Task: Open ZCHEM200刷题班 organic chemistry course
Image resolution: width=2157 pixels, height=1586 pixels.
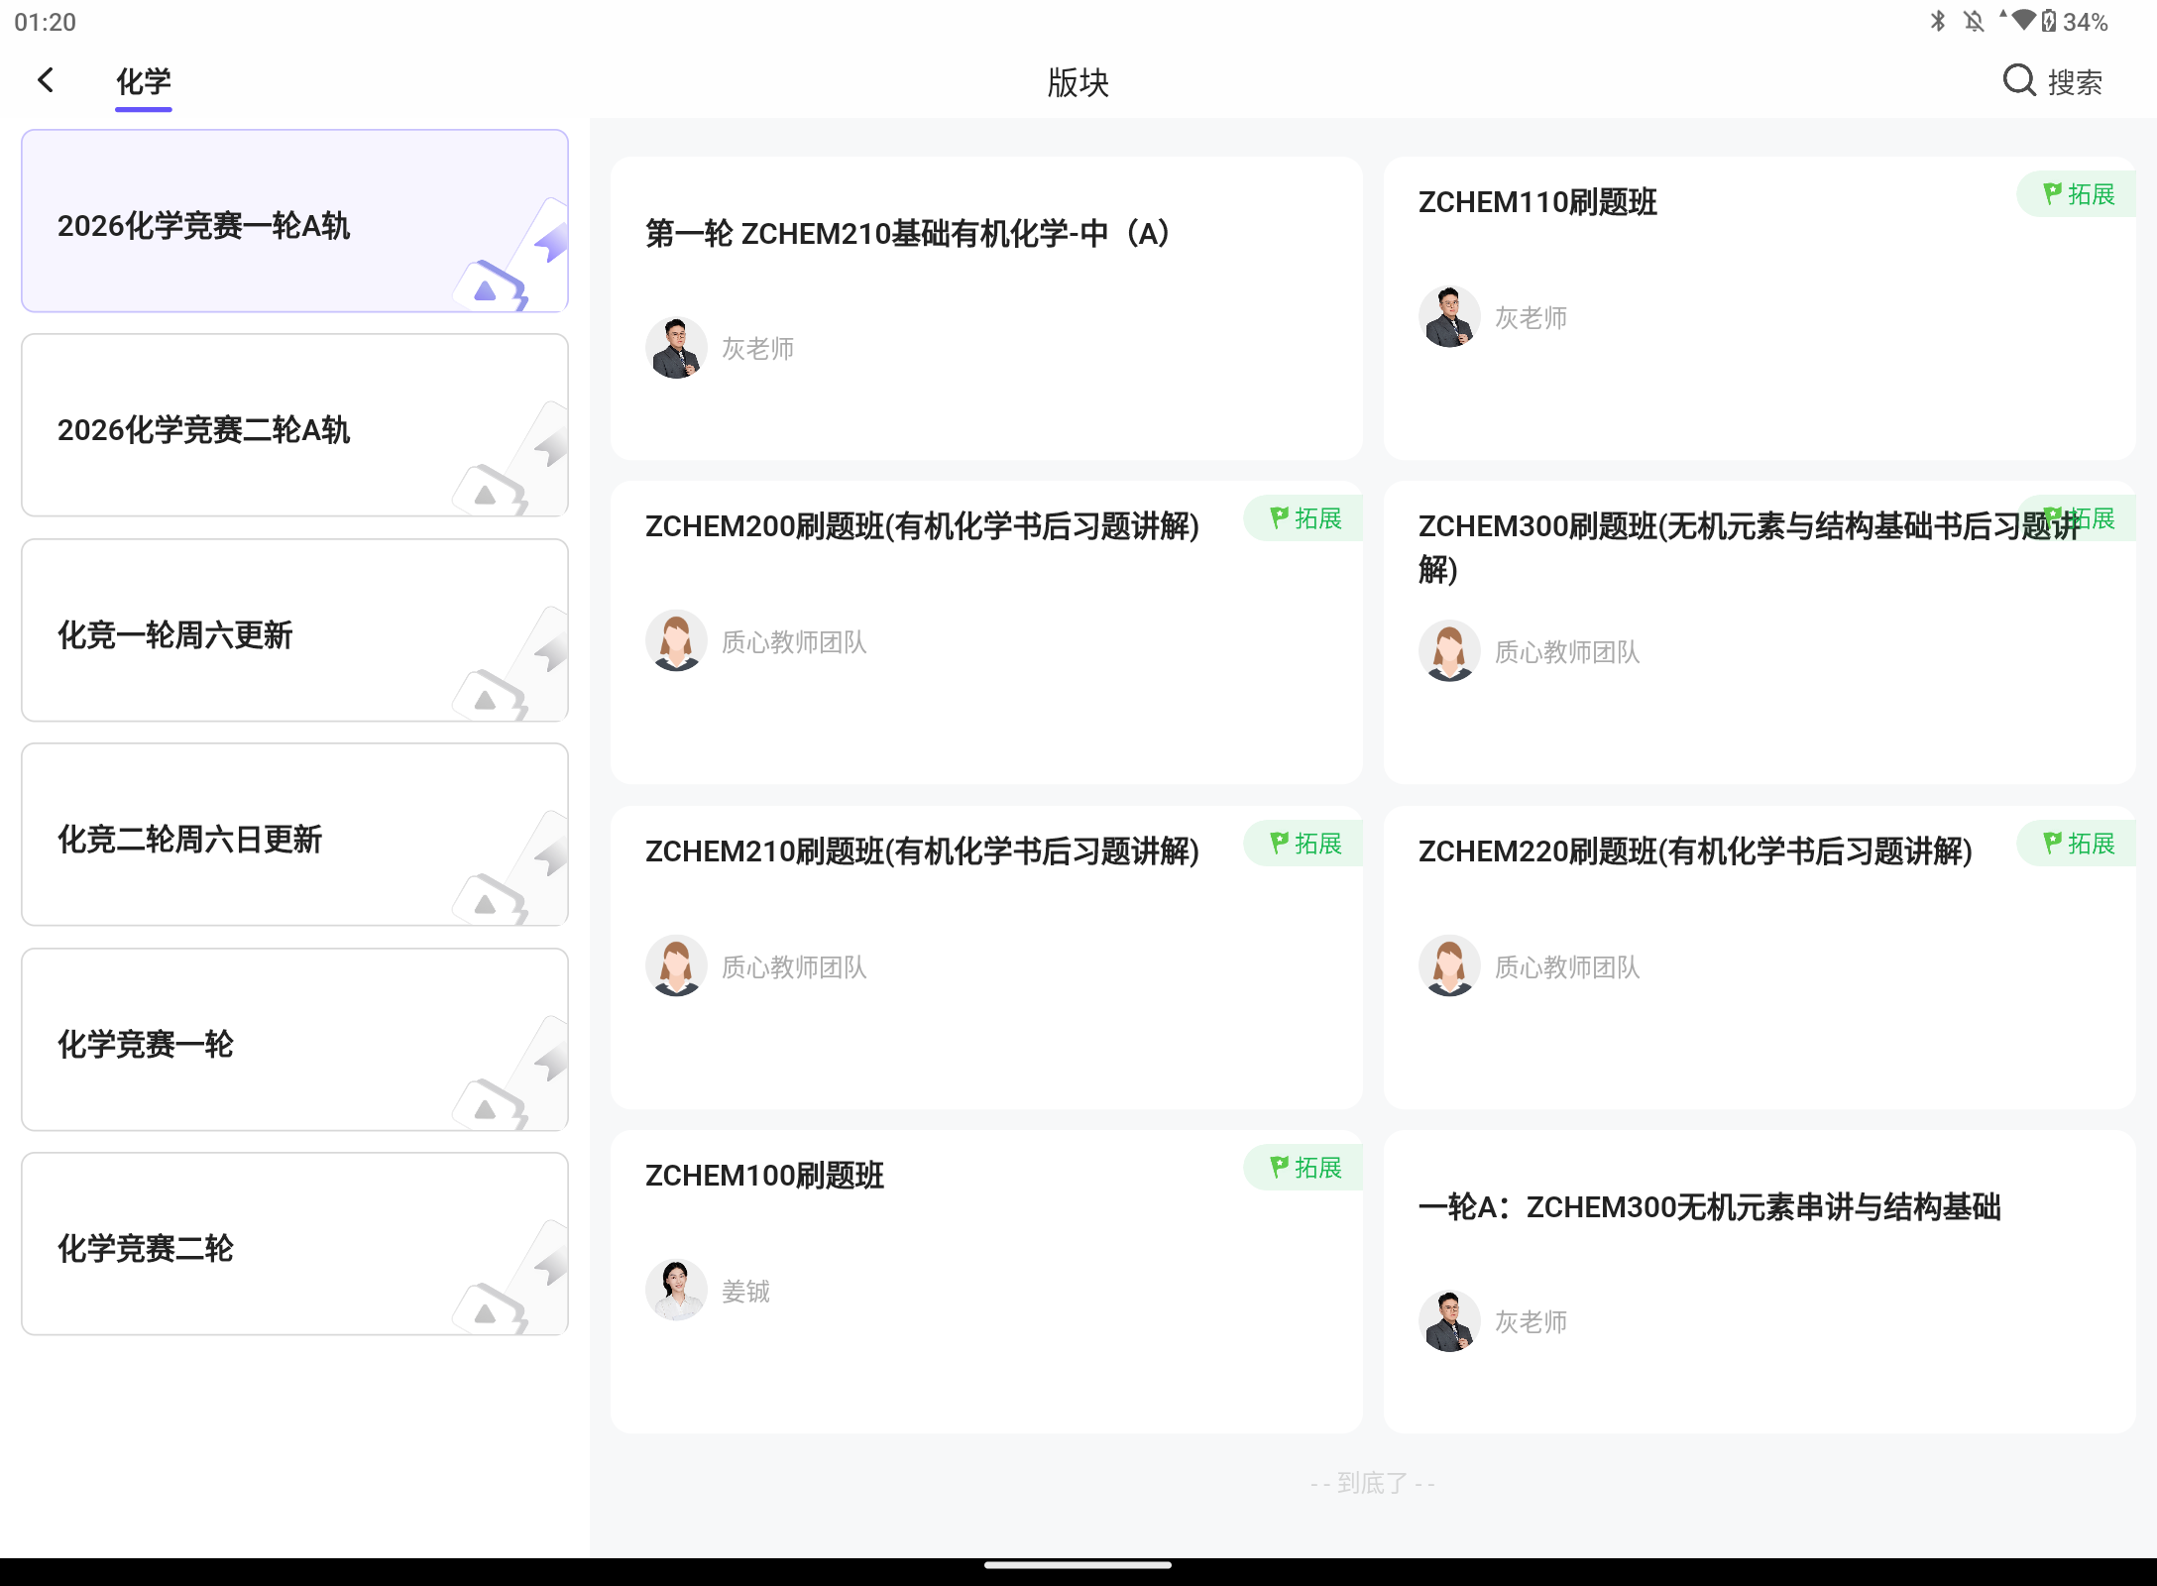Action: [x=986, y=632]
